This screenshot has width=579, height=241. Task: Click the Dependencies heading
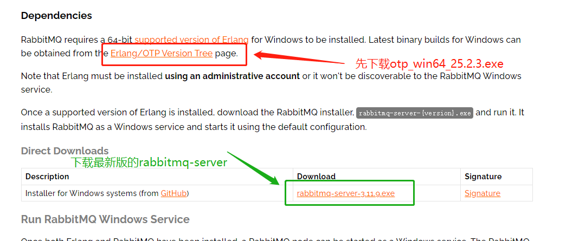click(x=56, y=15)
